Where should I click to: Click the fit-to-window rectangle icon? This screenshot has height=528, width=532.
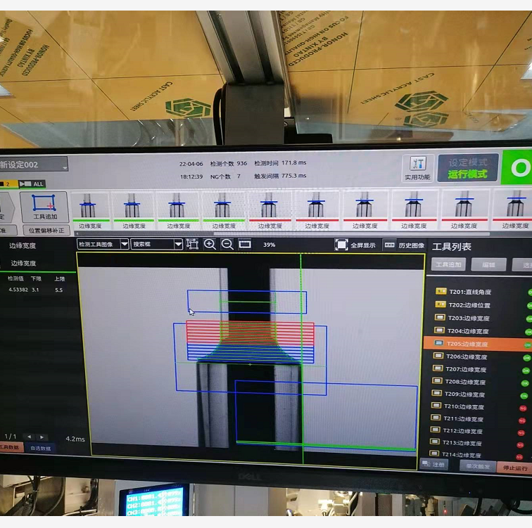[245, 244]
